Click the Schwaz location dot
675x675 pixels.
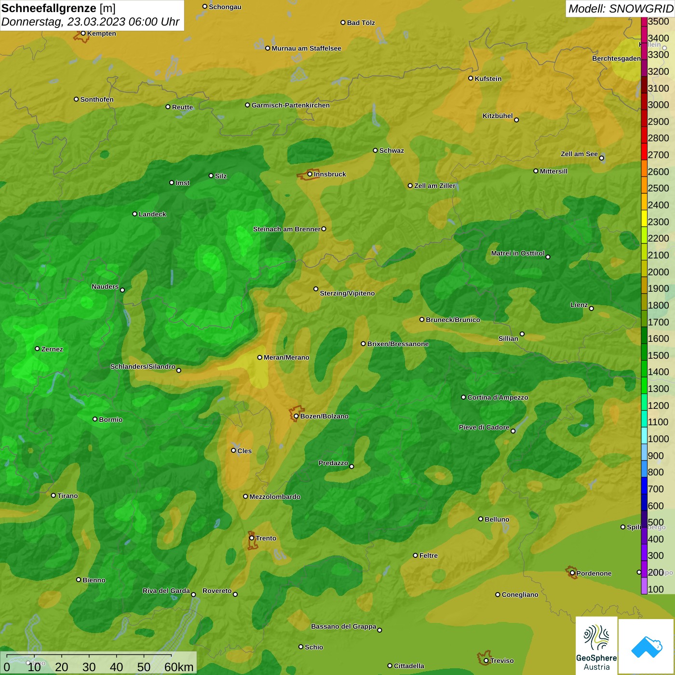[375, 150]
